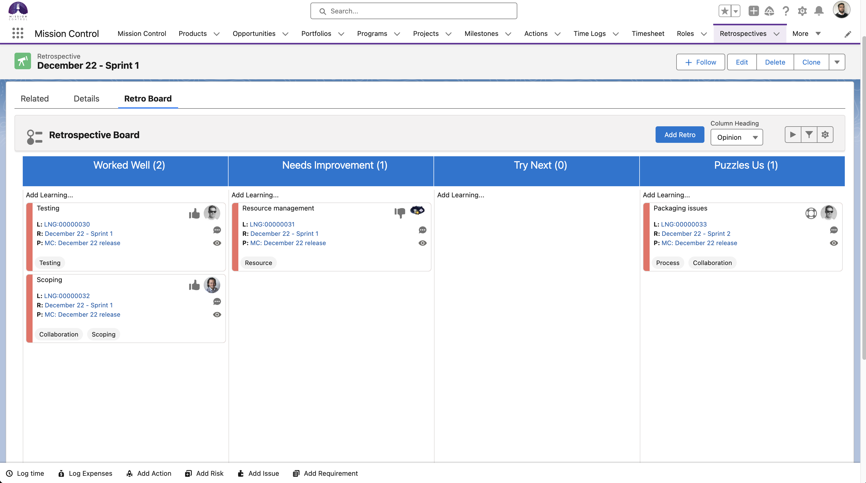Open comments on Scoping card
The image size is (866, 483).
[x=217, y=301]
